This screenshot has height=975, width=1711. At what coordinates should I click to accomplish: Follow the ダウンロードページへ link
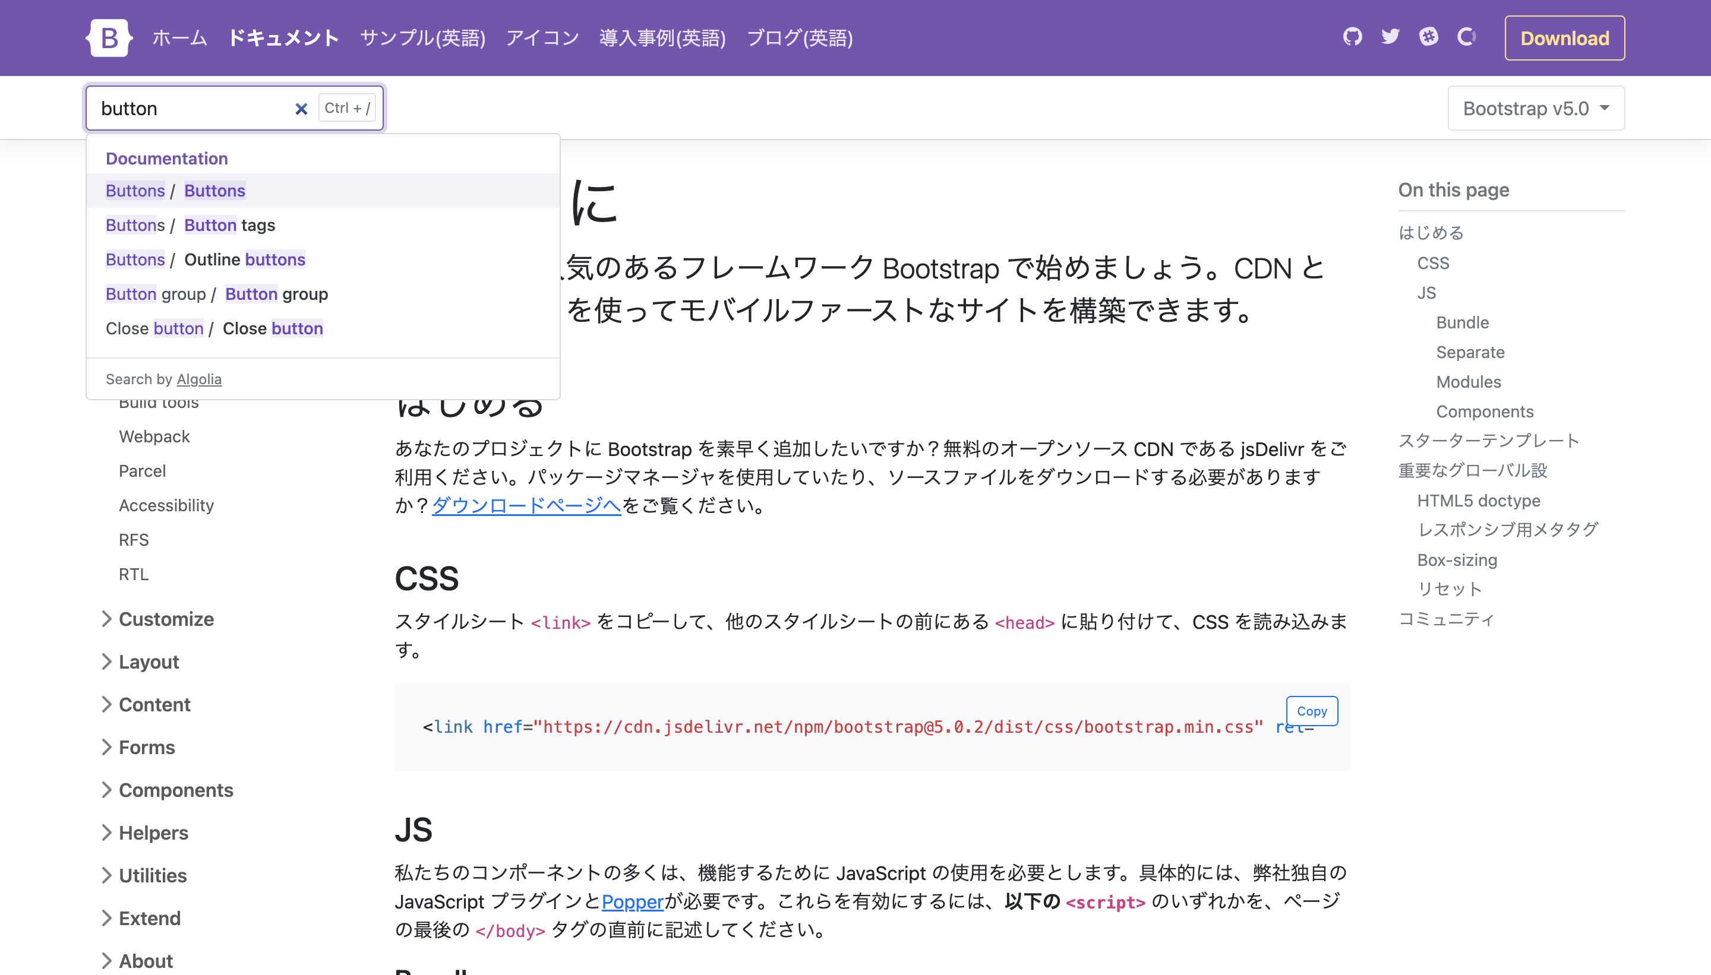coord(526,505)
